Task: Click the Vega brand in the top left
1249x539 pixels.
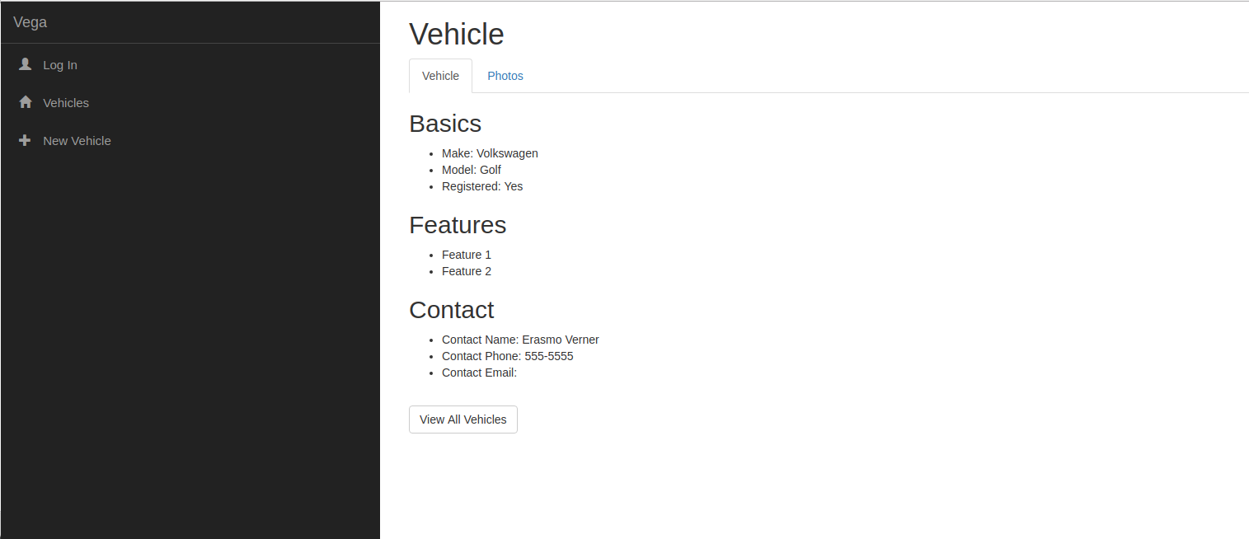Action: tap(31, 21)
